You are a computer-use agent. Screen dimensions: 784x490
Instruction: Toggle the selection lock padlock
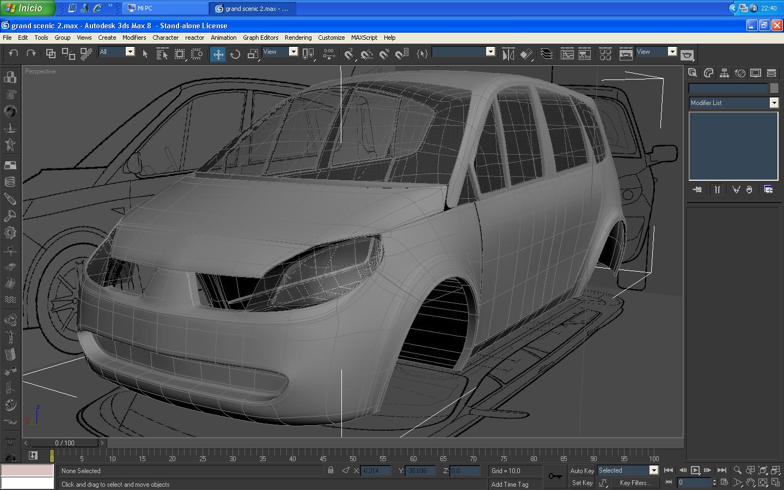coord(330,470)
